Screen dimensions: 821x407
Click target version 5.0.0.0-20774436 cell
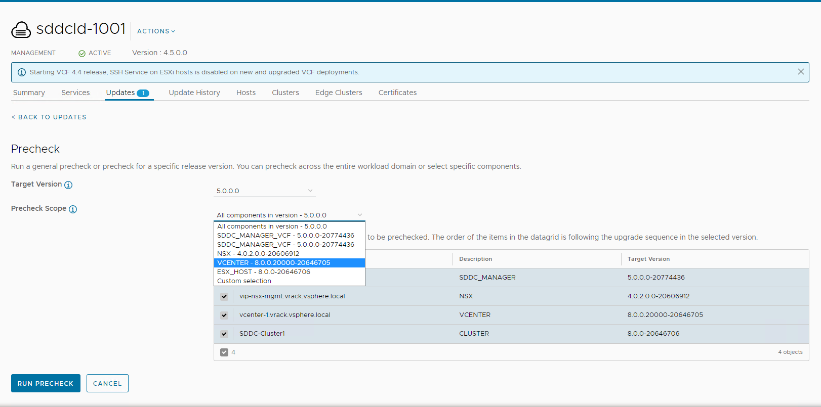pyautogui.click(x=656, y=278)
